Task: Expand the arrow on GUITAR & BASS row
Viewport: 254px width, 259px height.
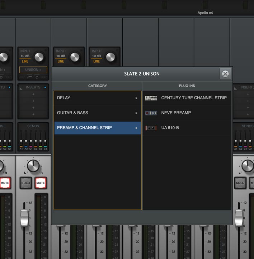Action: pyautogui.click(x=136, y=113)
